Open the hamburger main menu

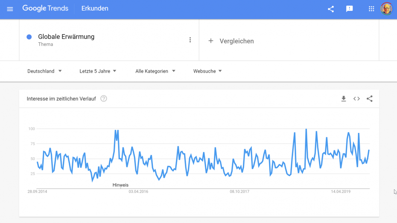pyautogui.click(x=10, y=9)
